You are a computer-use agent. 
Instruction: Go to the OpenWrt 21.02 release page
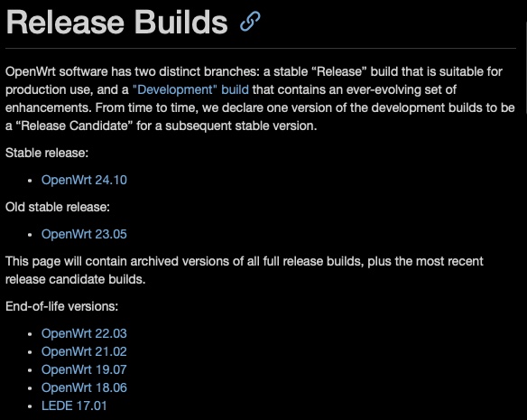(x=84, y=351)
